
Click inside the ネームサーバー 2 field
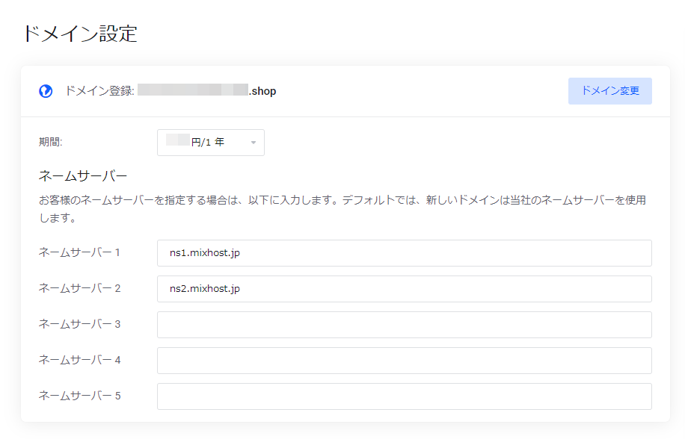(x=404, y=288)
